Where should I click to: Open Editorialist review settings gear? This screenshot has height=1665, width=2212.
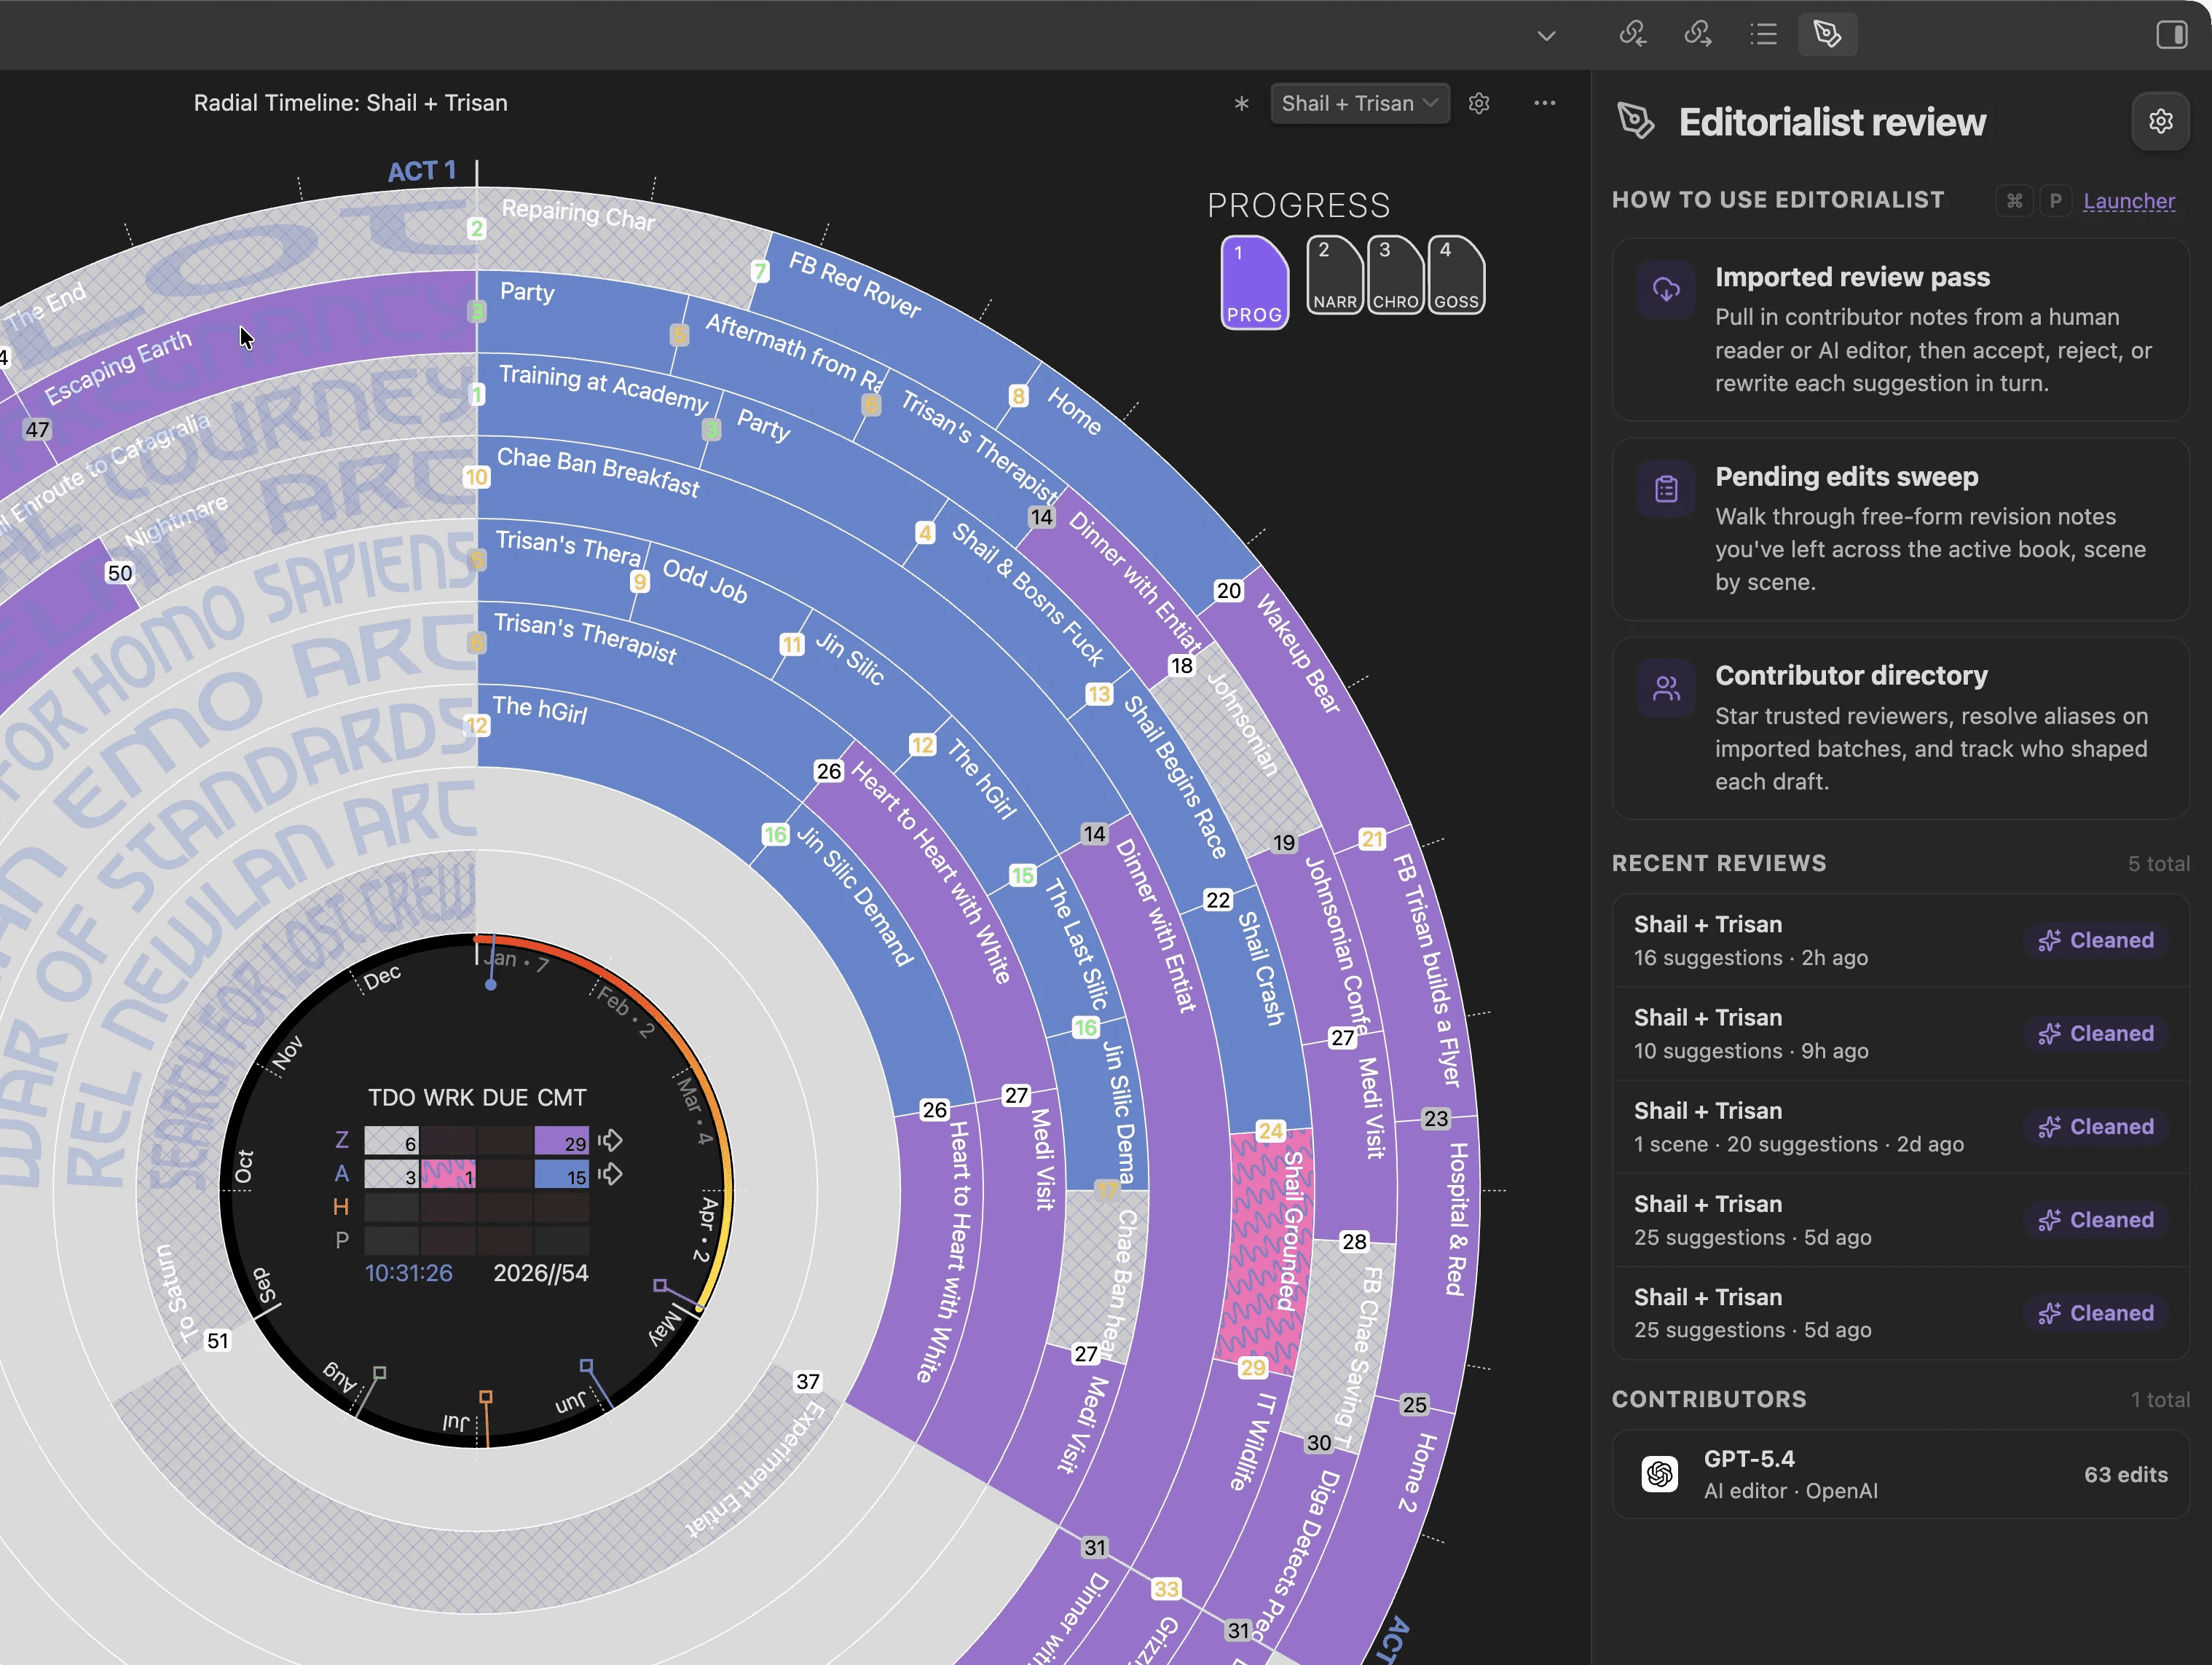(x=2161, y=121)
